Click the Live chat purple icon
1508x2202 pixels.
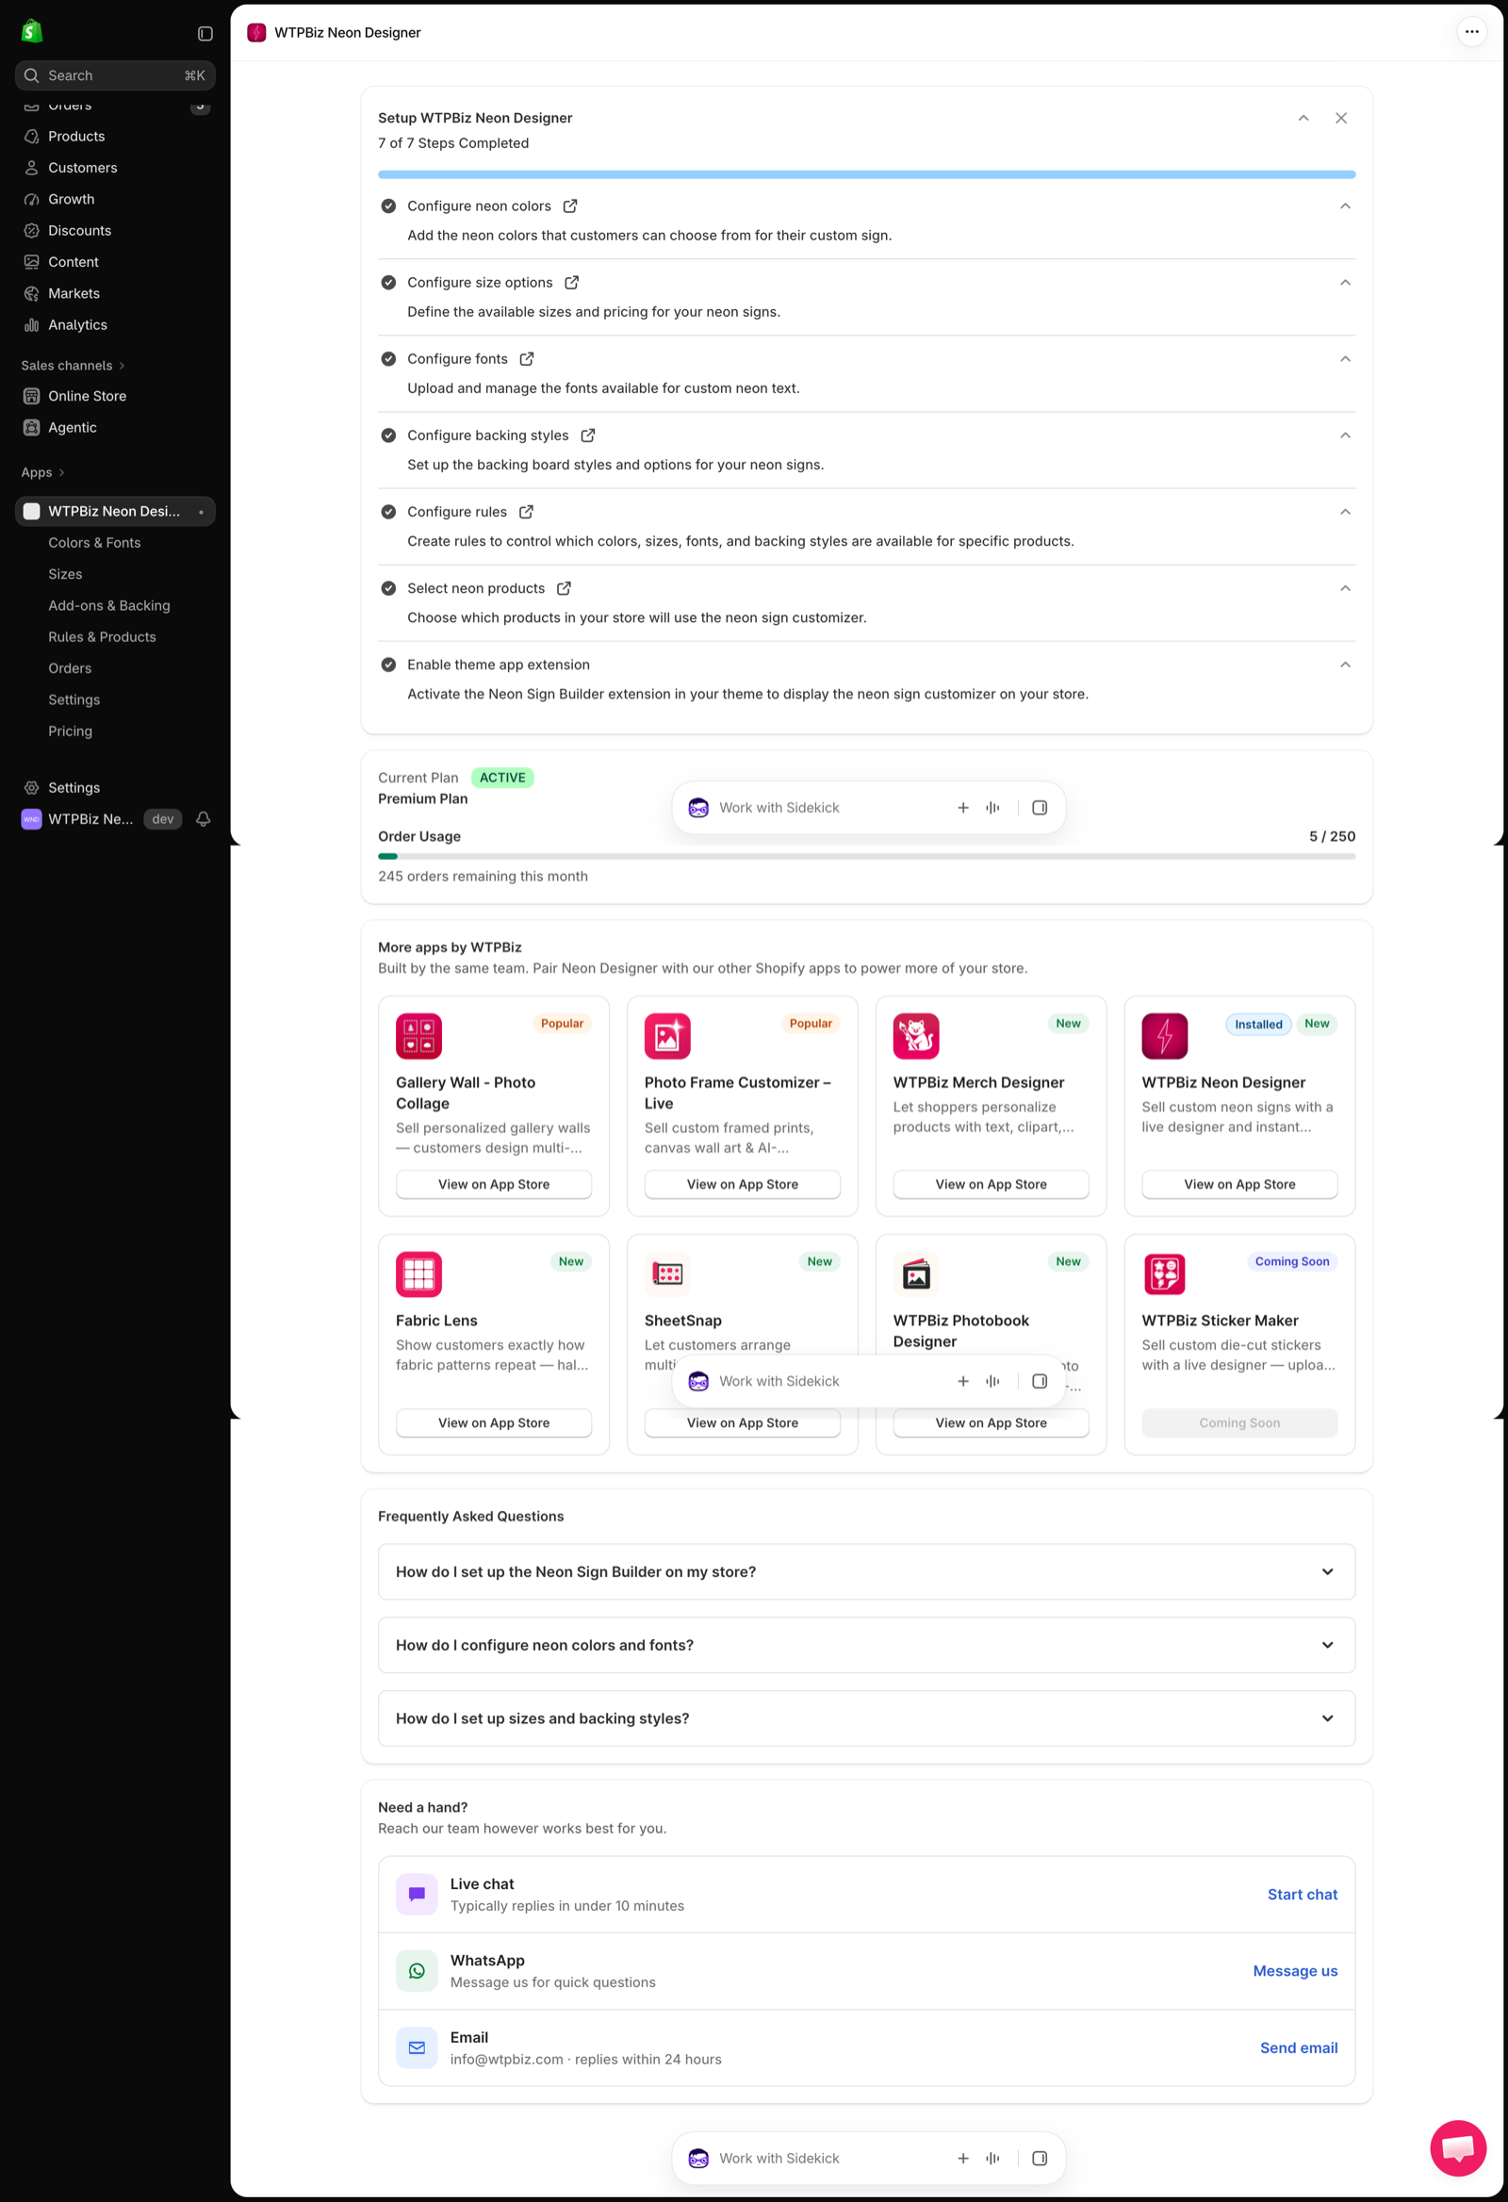pos(417,1893)
